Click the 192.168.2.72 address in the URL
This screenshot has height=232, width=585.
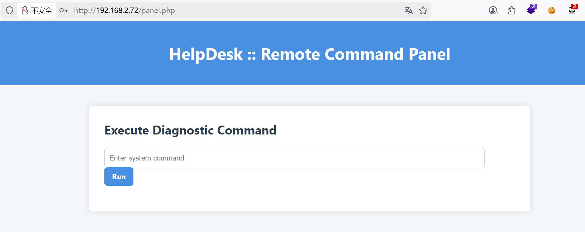(117, 10)
